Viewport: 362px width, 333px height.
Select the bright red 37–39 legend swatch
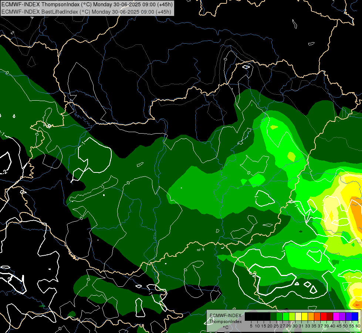(324, 316)
